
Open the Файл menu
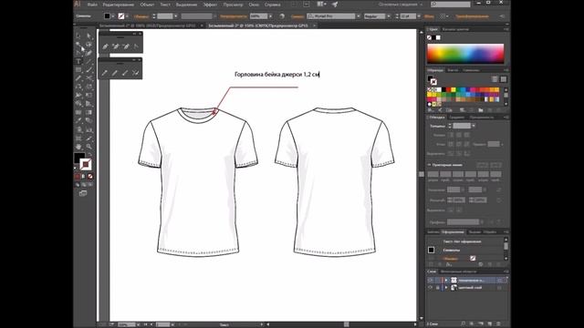tap(92, 5)
